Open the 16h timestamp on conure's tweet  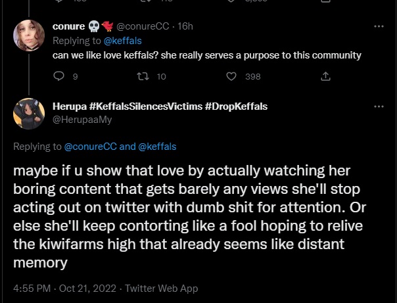(x=184, y=26)
